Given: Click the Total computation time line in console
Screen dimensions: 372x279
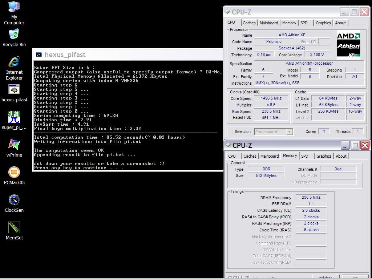Looking at the screenshot, I should (x=109, y=137).
